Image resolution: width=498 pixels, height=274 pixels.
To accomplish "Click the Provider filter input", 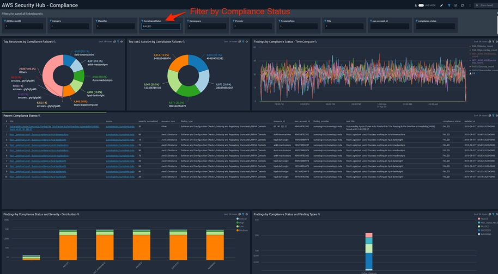I will 252,26.
